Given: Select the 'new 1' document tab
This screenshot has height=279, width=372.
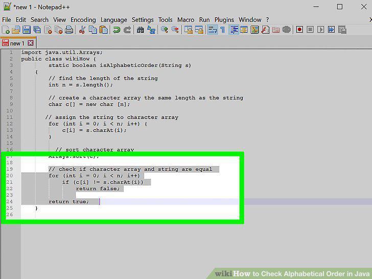Looking at the screenshot, I should (x=17, y=43).
